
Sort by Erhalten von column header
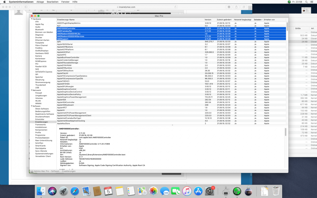(275, 20)
